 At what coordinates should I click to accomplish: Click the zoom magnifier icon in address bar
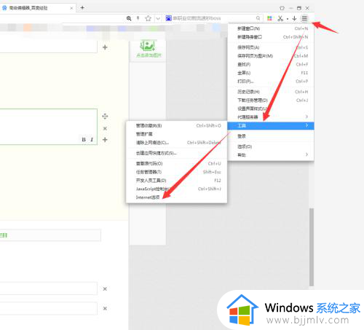pyautogui.click(x=129, y=18)
